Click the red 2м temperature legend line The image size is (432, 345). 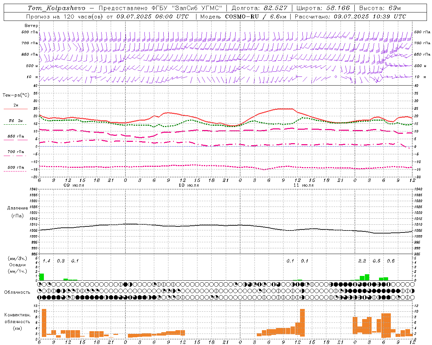click(x=16, y=109)
